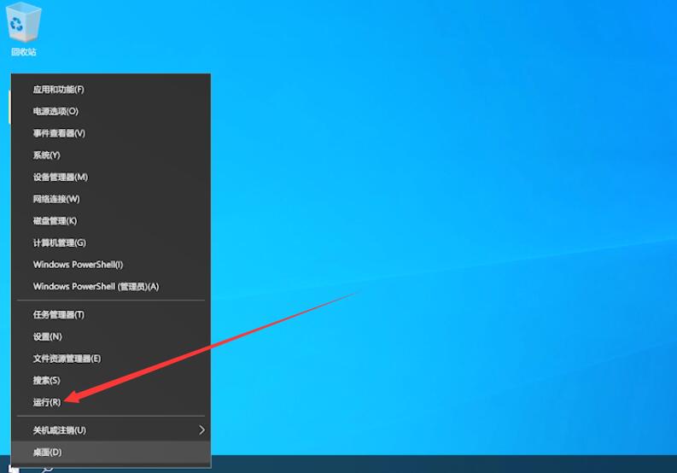Screen dimensions: 677x473
Task: Choose 事件查看器(V) in the menu
Action: 111,133
